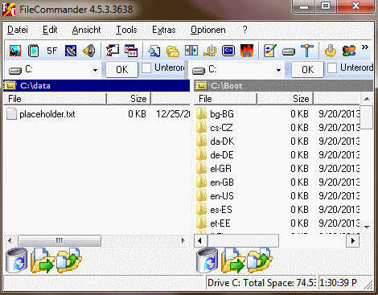Screen dimensions: 378x295
Task: Click the blue T-shaped tool icon
Action: coord(307,51)
